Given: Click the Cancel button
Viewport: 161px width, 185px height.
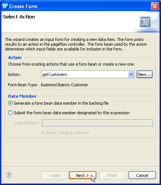Looking at the screenshot, I should point(142,175).
